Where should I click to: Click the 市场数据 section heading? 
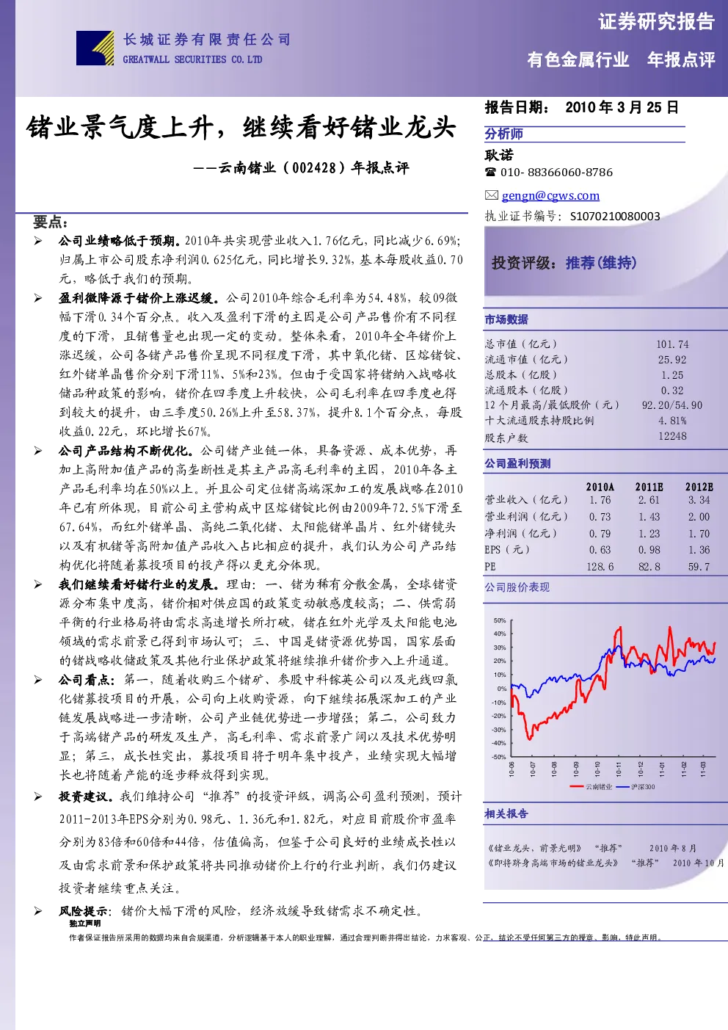[x=506, y=319]
